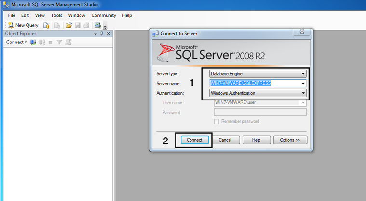Expand the Server name dropdown arrow
366x201 pixels.
click(x=303, y=83)
